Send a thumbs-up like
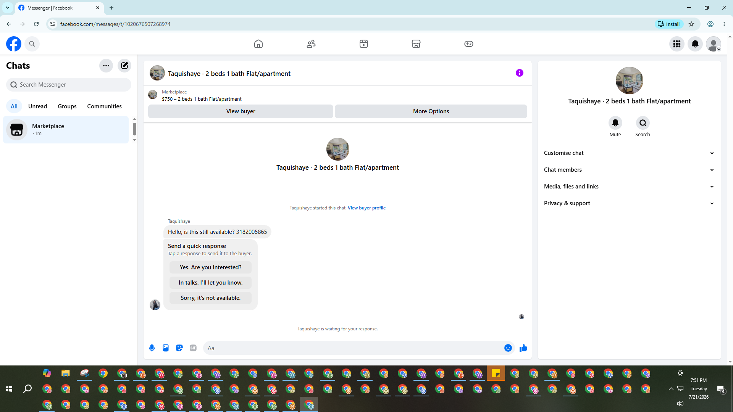This screenshot has height=412, width=733. coord(523,348)
